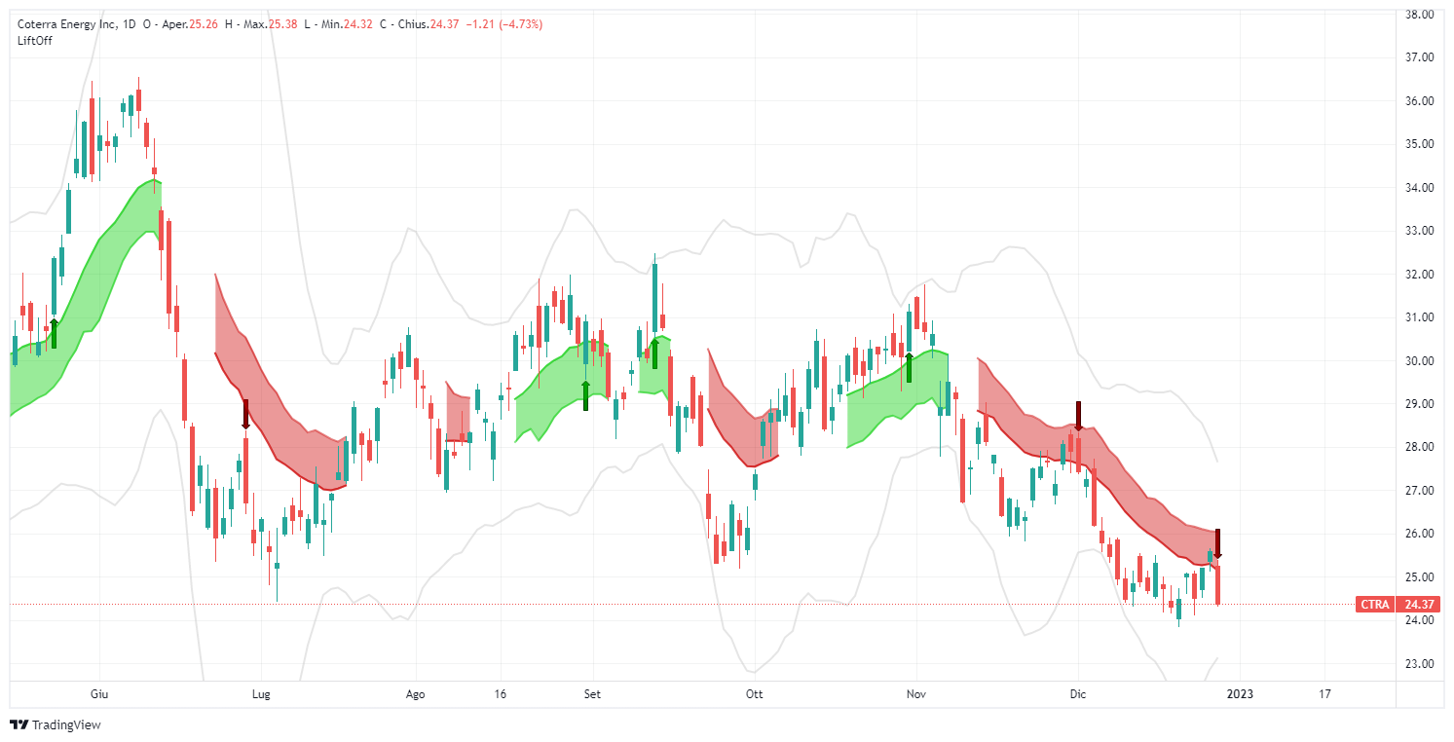Screen dimensions: 1454x742
Task: Click the green up arrow just before Nov
Action: (x=909, y=367)
